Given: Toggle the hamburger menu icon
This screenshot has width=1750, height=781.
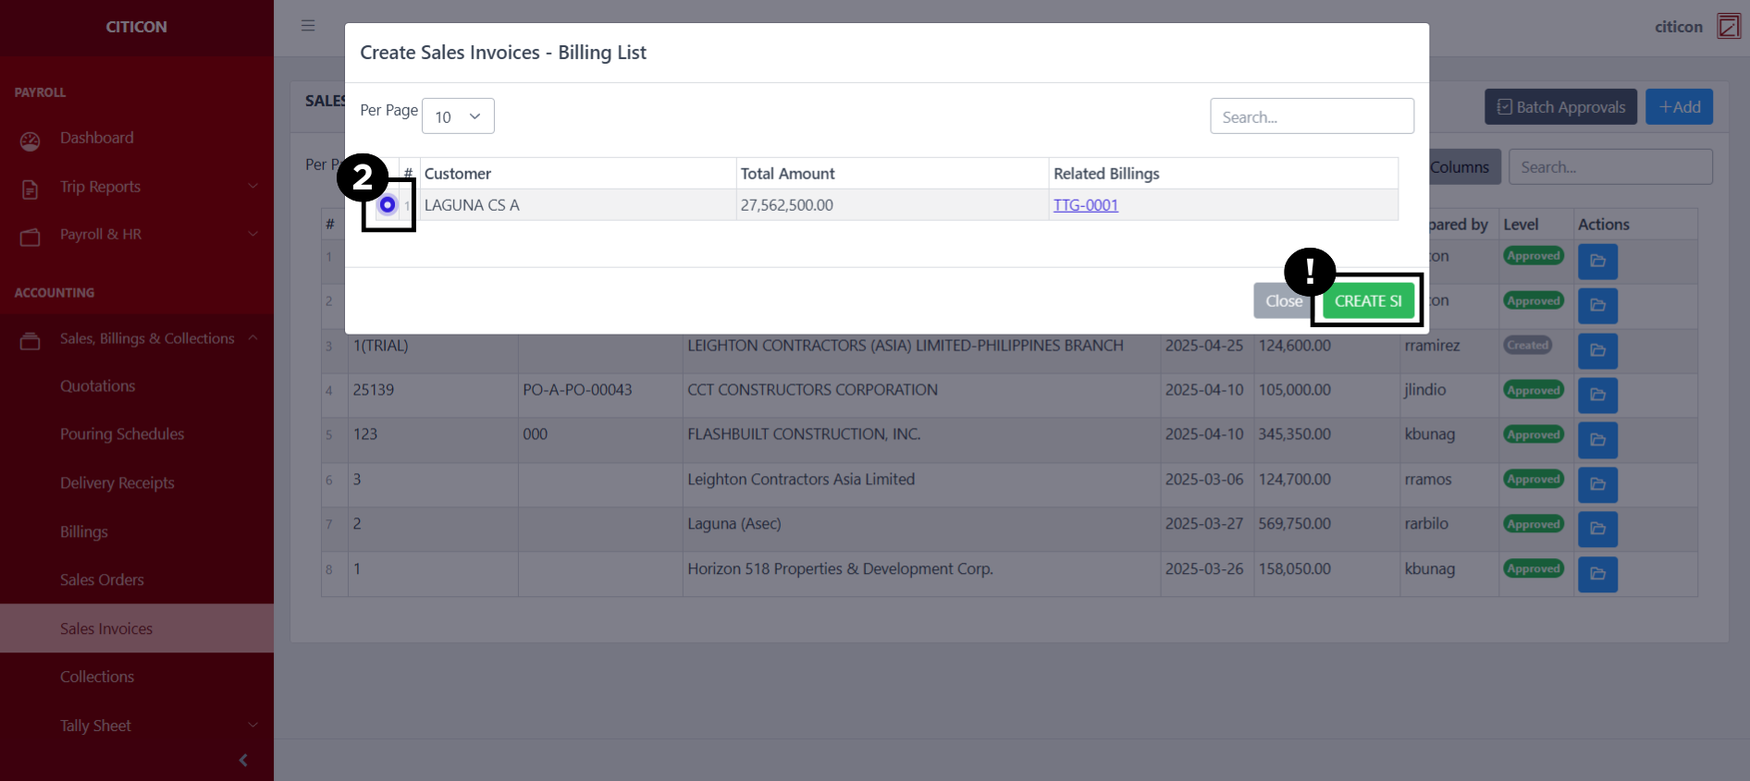Looking at the screenshot, I should 308,26.
